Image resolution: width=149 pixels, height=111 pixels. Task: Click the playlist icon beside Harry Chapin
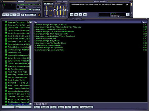tap(6, 86)
